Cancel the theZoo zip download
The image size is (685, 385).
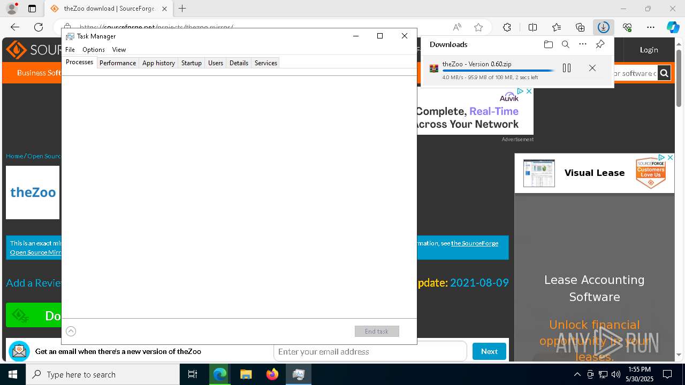pos(592,68)
